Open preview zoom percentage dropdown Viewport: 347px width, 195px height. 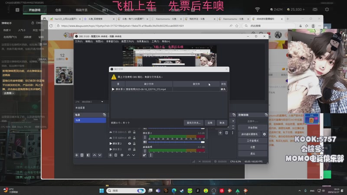point(102,102)
